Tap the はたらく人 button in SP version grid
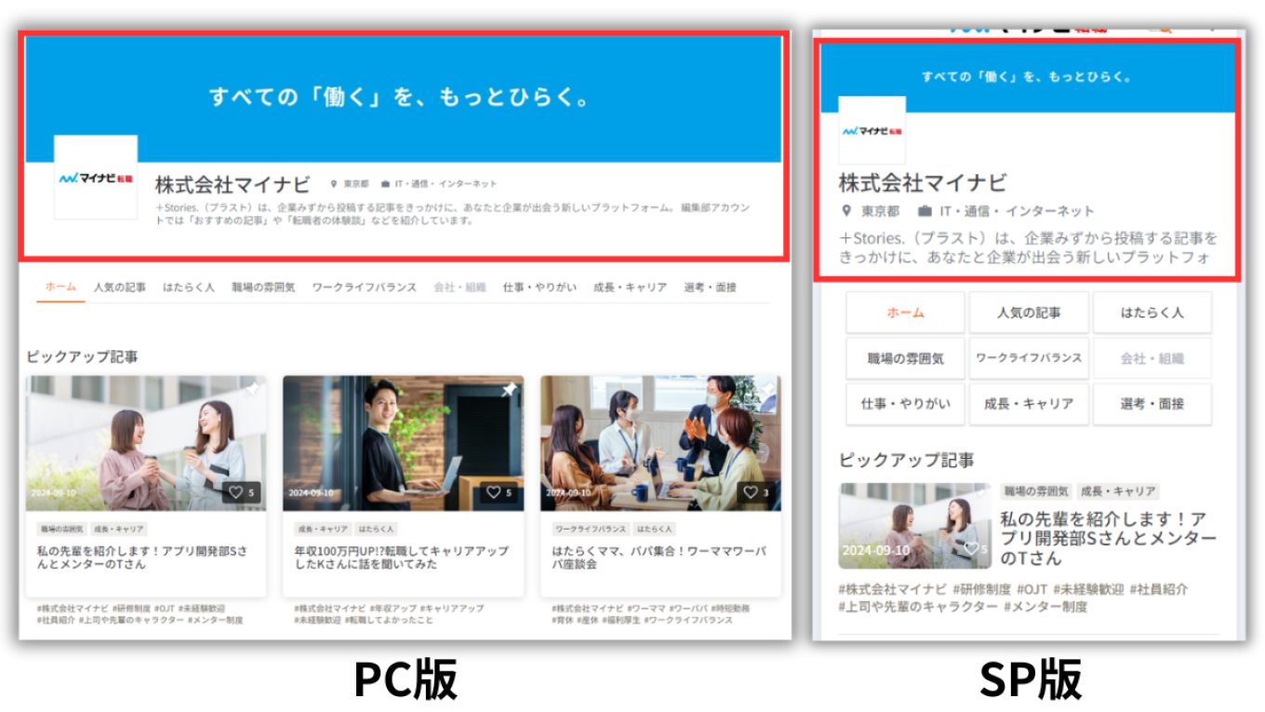The height and width of the screenshot is (712, 1265). tap(1152, 313)
